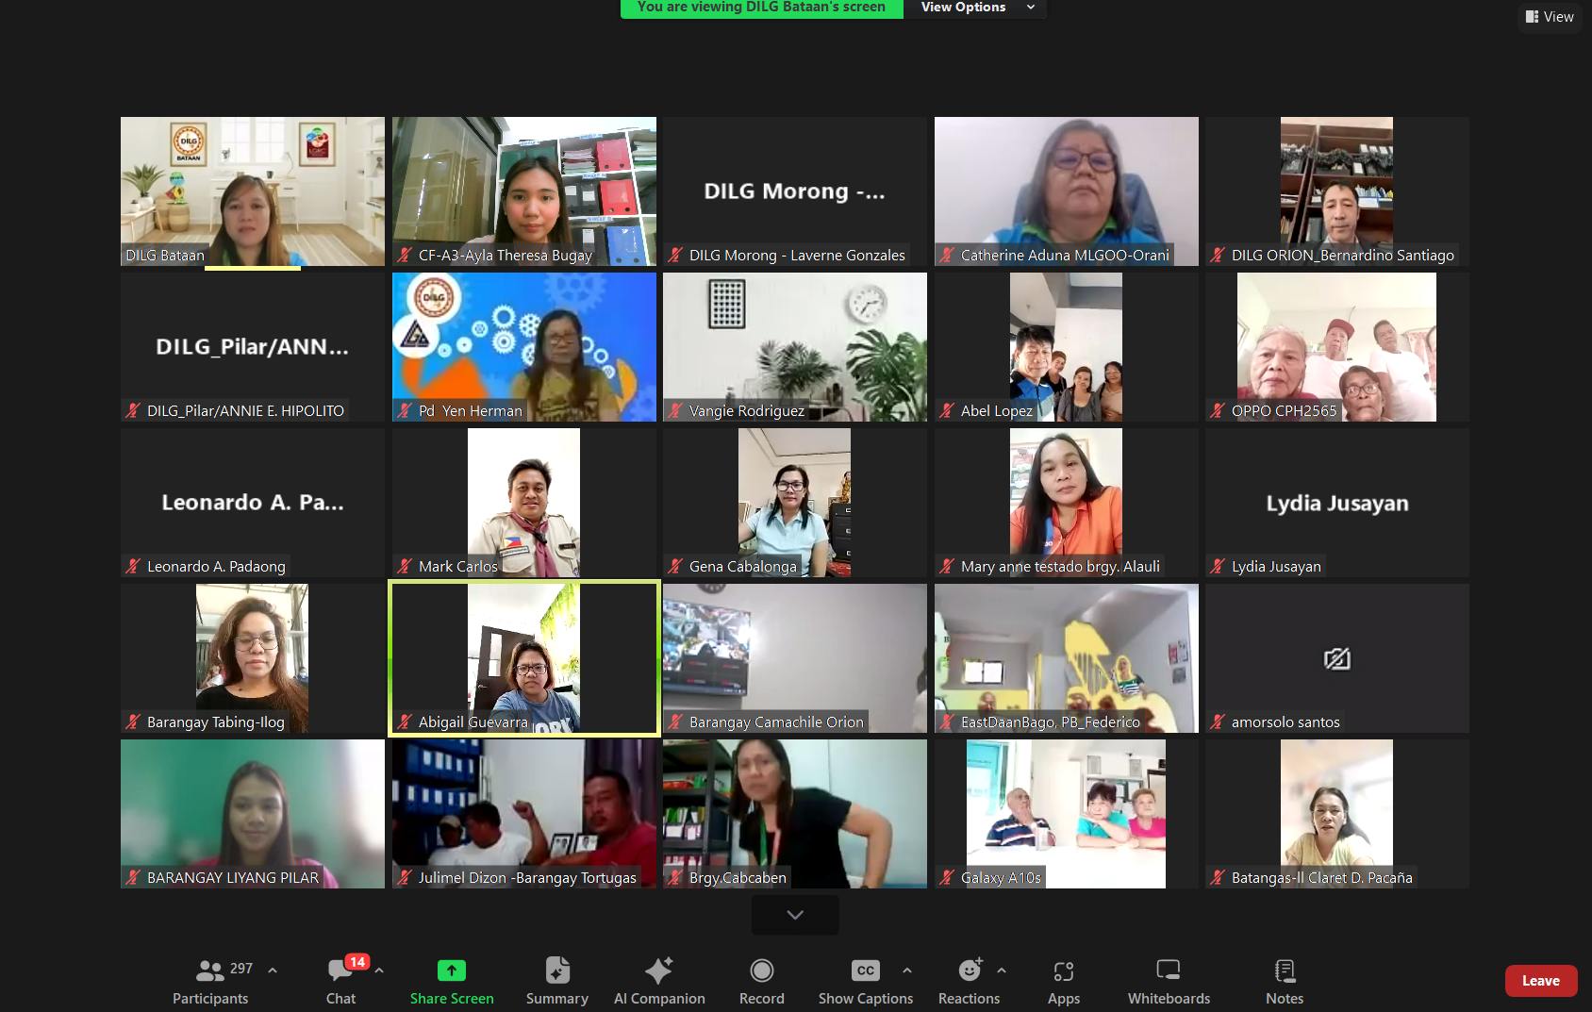Select Mary anne testado brgy. Alauli tile
Viewport: 1592px width, 1012px height.
click(x=1067, y=503)
